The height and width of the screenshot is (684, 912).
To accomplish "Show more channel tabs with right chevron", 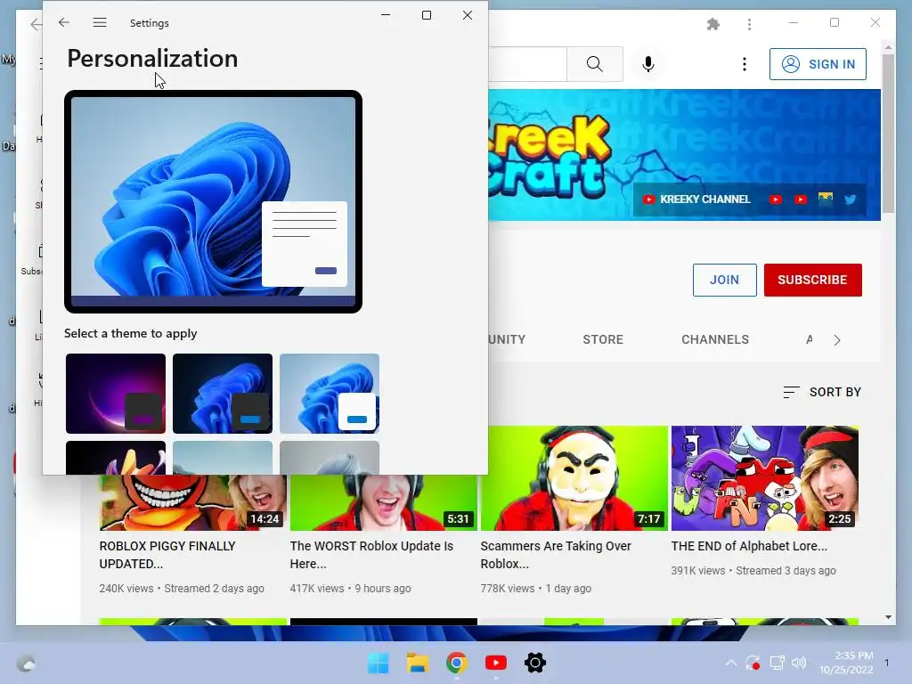I will click(836, 340).
